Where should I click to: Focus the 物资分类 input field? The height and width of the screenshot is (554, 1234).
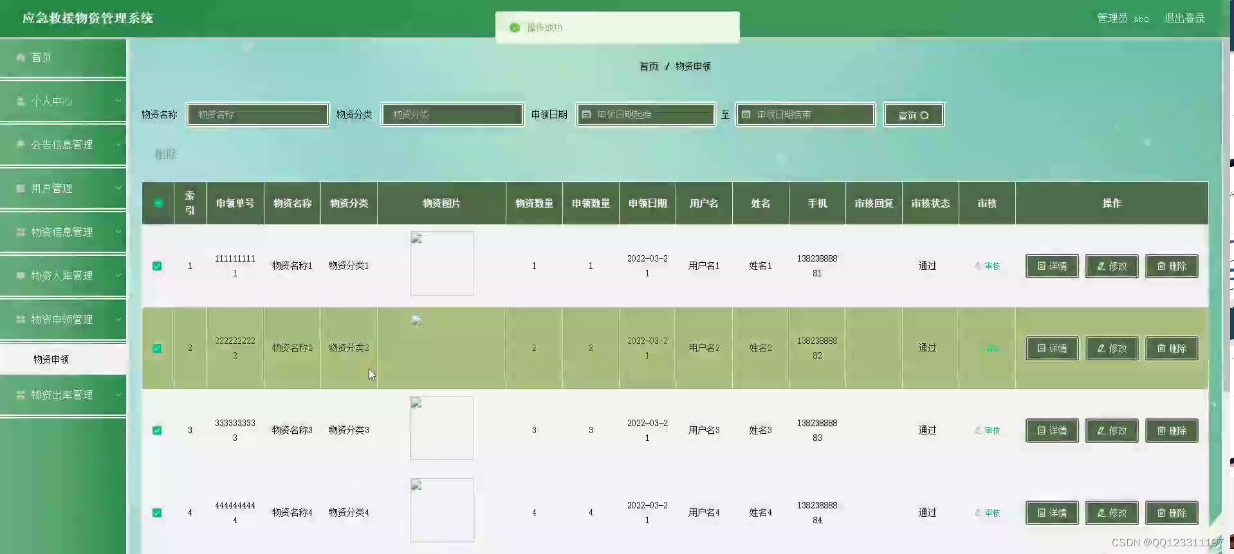[452, 115]
